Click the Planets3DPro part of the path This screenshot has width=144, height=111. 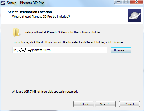(x=41, y=50)
